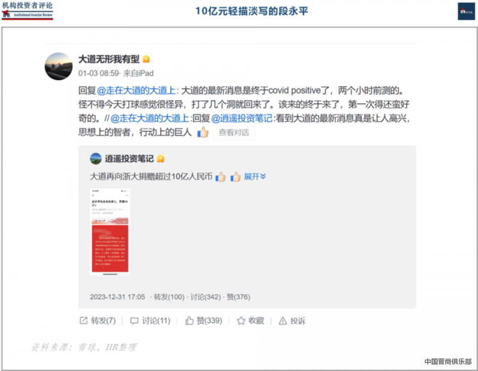
Task: Report the post via the 投诉 warning icon
Action: pos(283,320)
